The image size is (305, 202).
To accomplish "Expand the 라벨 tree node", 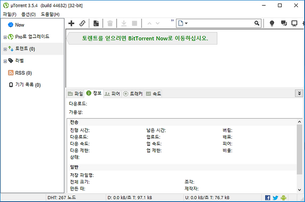I will [5, 61].
